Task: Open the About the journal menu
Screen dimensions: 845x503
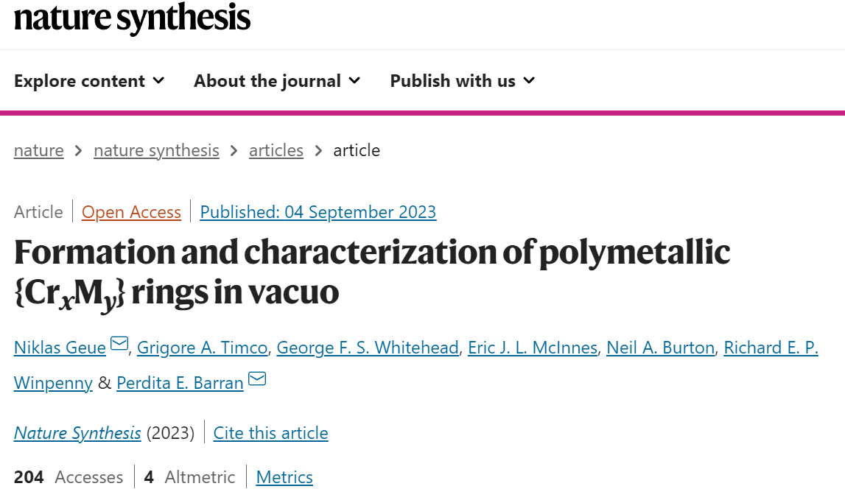Action: coord(277,81)
